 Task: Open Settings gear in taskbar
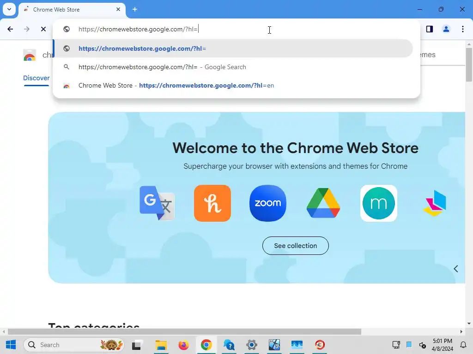click(x=252, y=345)
